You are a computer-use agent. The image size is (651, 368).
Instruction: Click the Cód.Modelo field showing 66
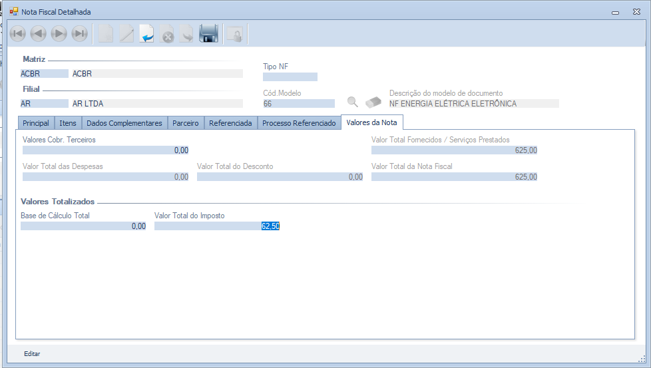[x=299, y=104]
